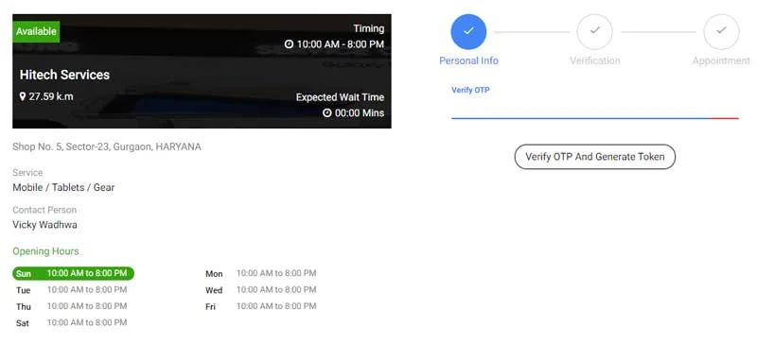757x343 pixels.
Task: Click the Personal Info step circle
Action: point(468,32)
